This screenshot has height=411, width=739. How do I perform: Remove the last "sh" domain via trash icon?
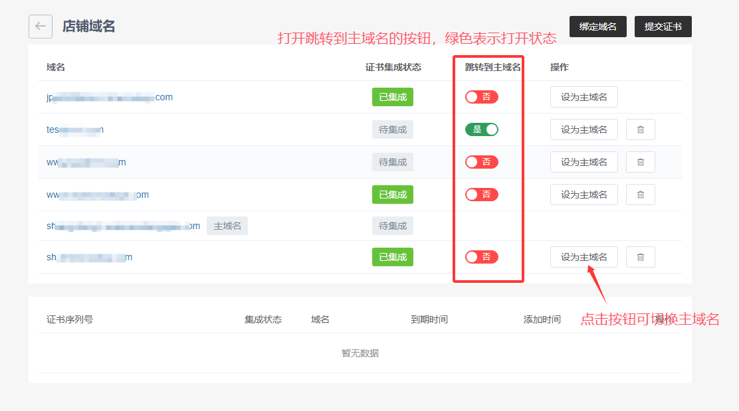tap(641, 257)
